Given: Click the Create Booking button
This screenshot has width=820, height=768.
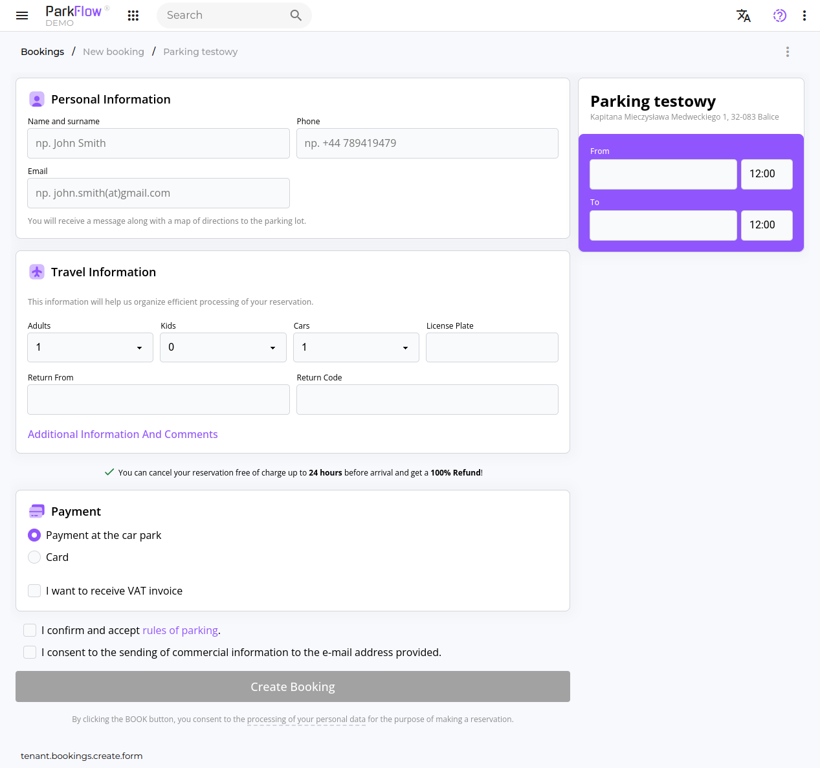Looking at the screenshot, I should pyautogui.click(x=293, y=686).
